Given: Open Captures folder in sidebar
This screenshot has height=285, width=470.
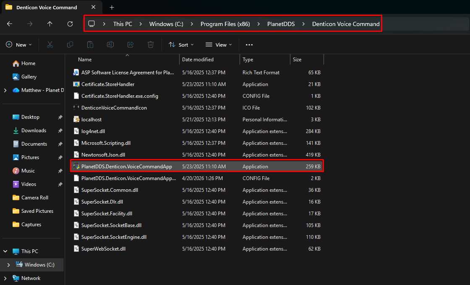Looking at the screenshot, I should pyautogui.click(x=27, y=225).
